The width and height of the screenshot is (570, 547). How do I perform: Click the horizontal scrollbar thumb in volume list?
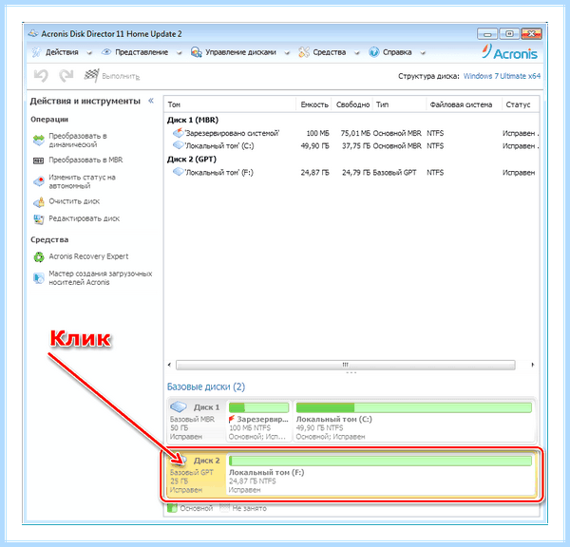click(x=346, y=365)
